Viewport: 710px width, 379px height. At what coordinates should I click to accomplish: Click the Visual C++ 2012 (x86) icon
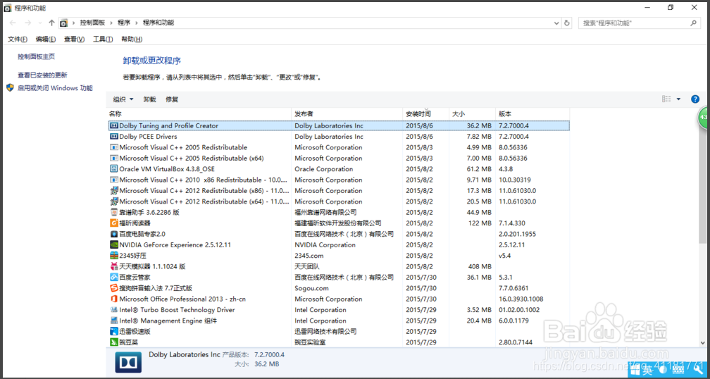click(114, 191)
